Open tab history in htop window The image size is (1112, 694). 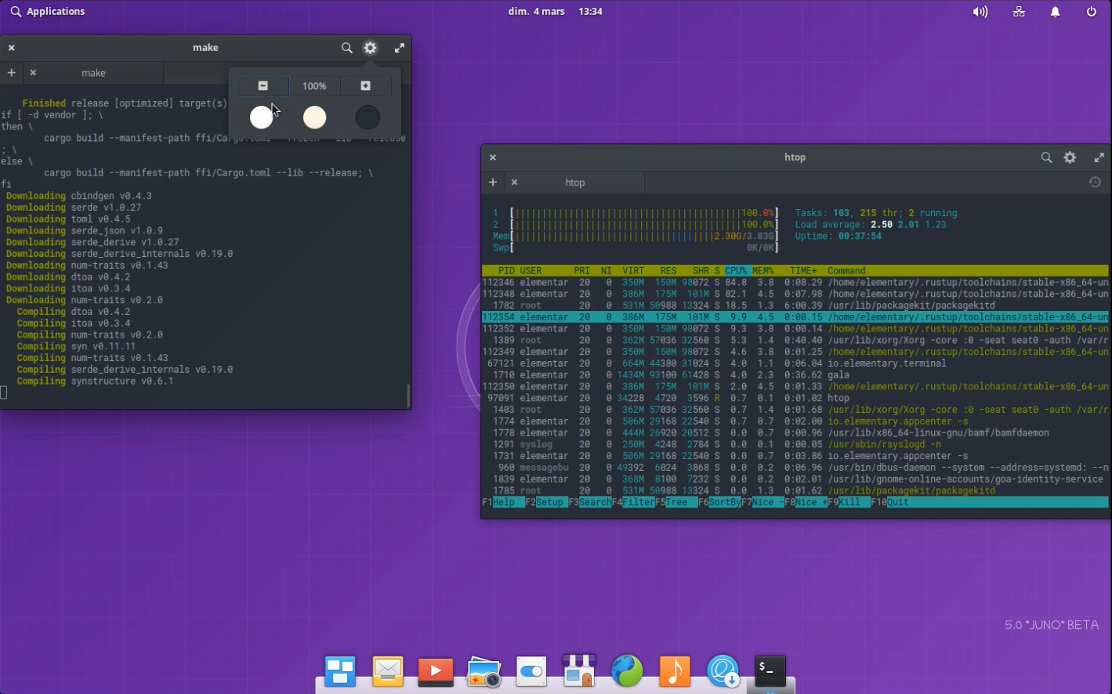[1095, 182]
